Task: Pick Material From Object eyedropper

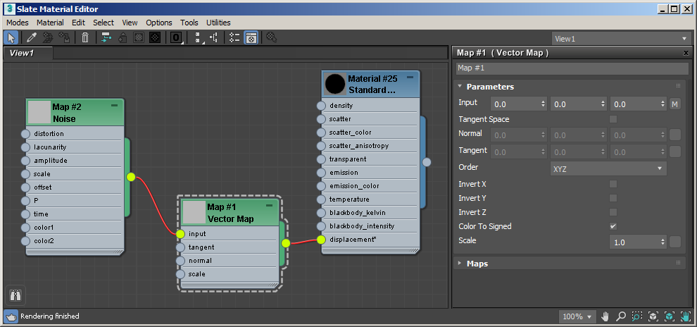Action: coord(32,38)
